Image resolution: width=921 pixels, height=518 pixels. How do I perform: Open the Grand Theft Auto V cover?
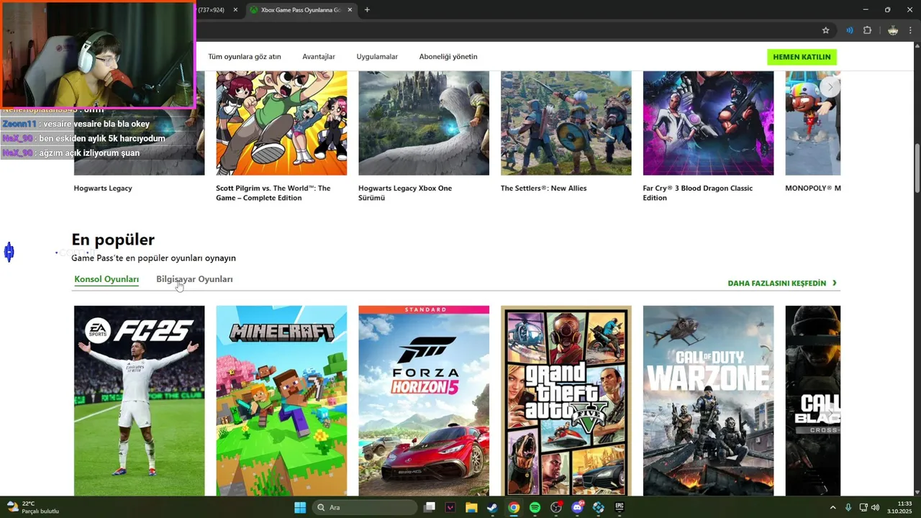pos(566,401)
